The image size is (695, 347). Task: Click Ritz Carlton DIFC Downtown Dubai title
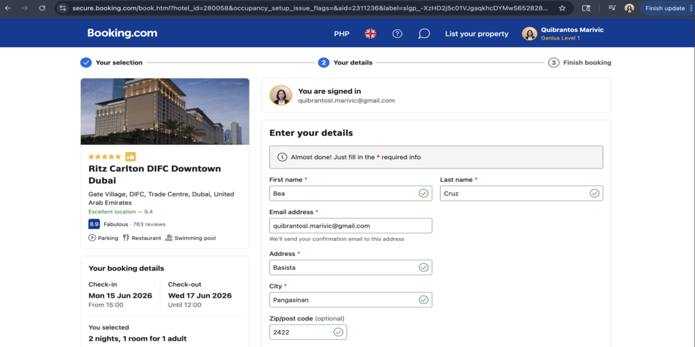pyautogui.click(x=155, y=174)
